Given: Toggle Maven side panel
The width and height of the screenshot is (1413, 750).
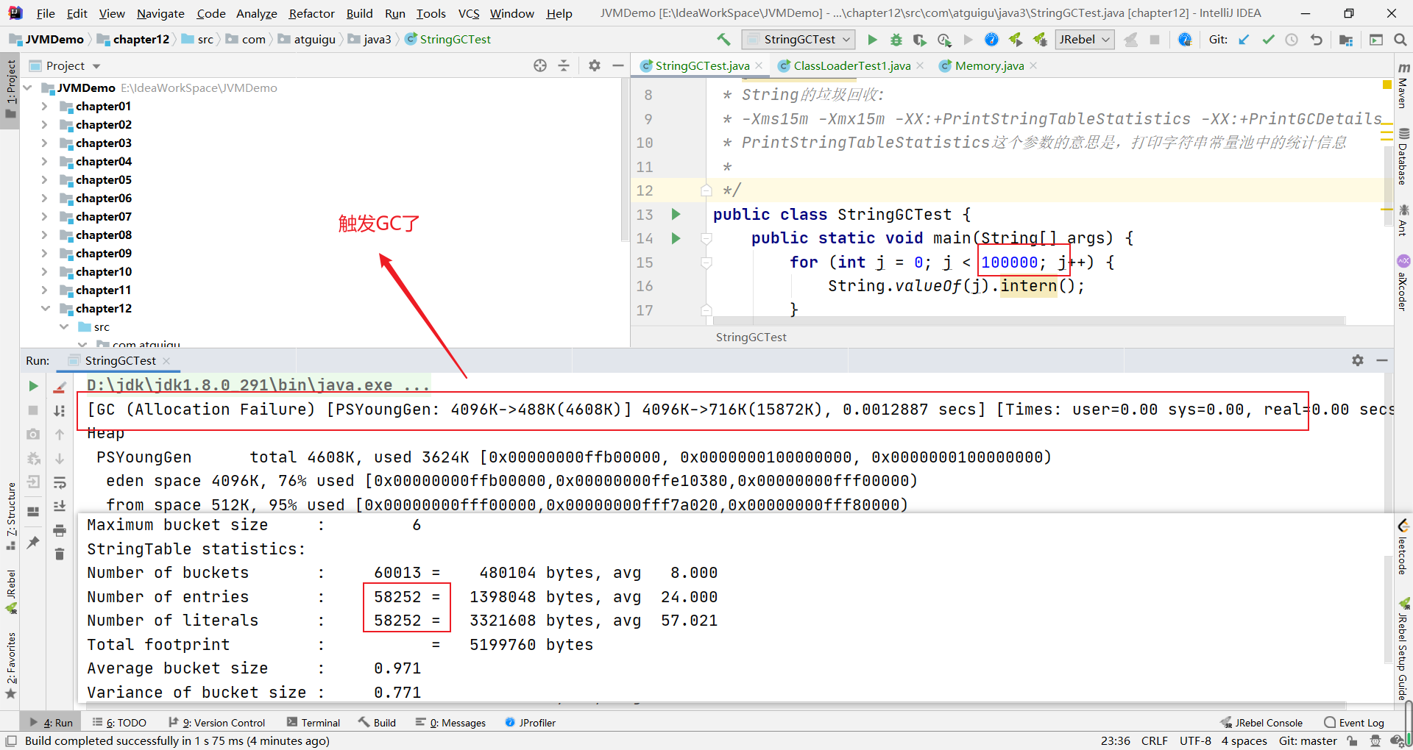Looking at the screenshot, I should click(x=1403, y=87).
